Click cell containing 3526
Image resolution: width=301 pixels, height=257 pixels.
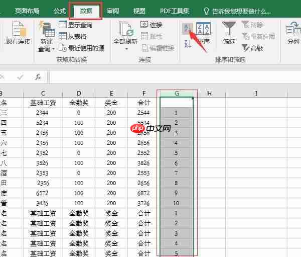click(43, 163)
